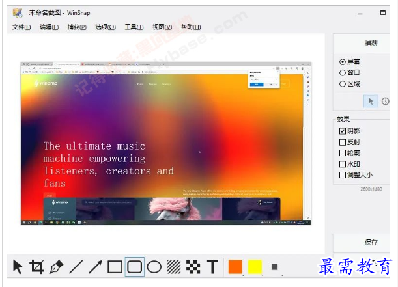
Task: Open the line width square selector
Action: coord(274,267)
